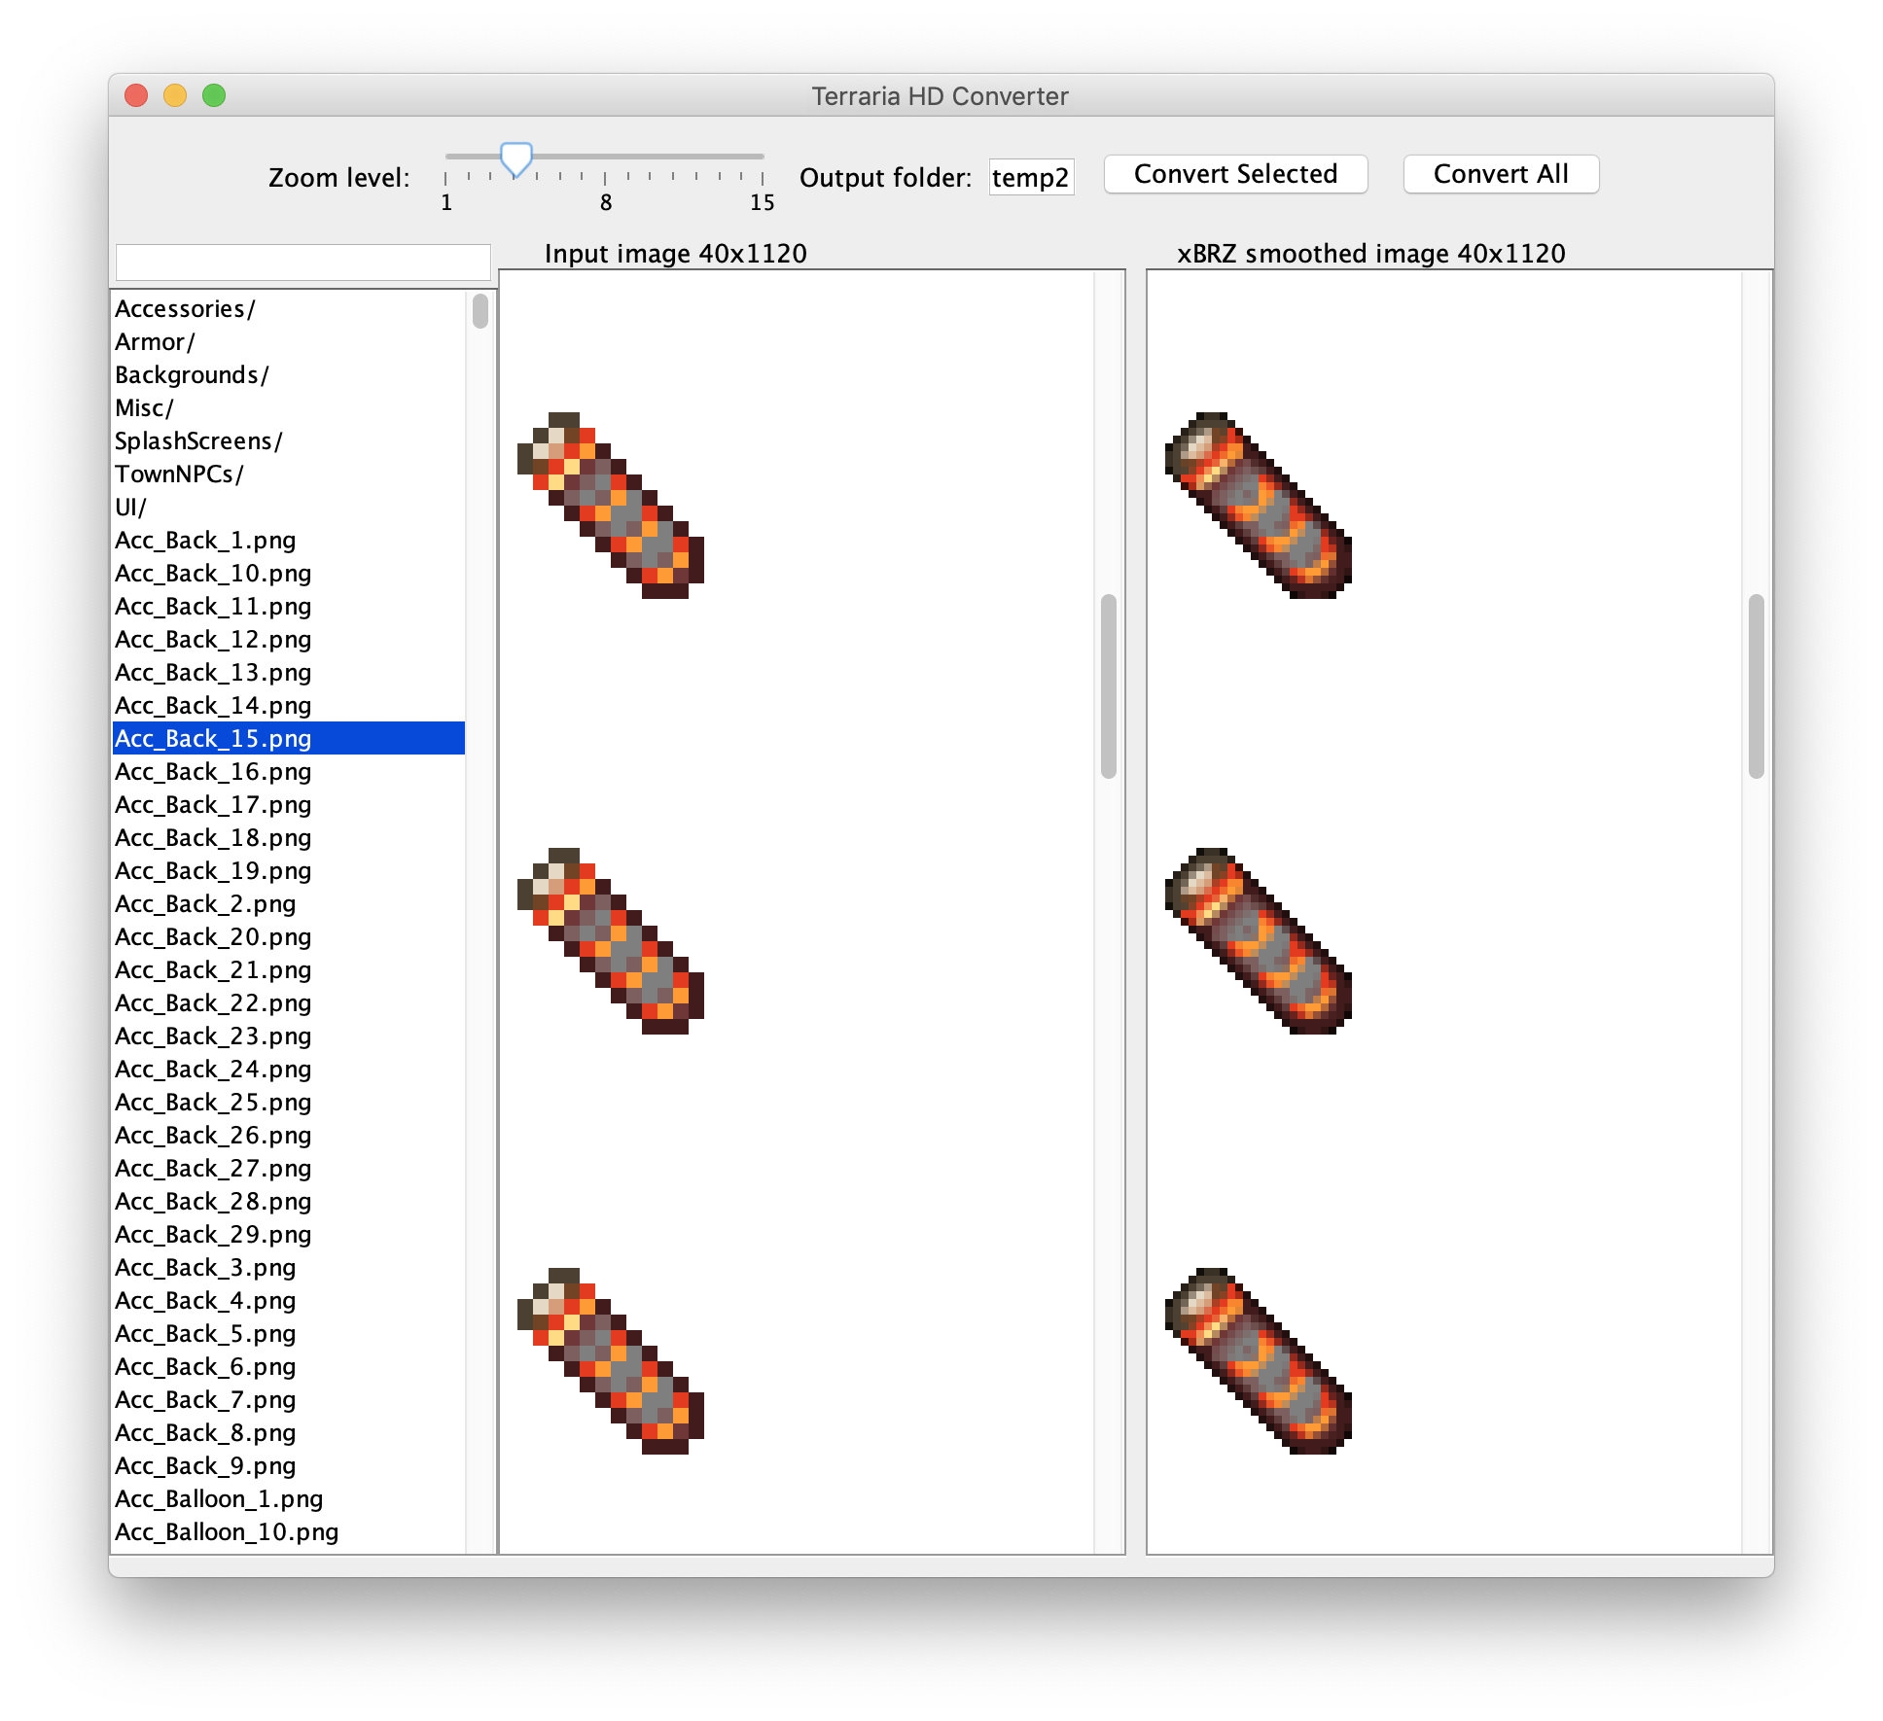Click the top sprite in xBRZ smoothed panel
Image resolution: width=1883 pixels, height=1721 pixels.
[x=1259, y=506]
